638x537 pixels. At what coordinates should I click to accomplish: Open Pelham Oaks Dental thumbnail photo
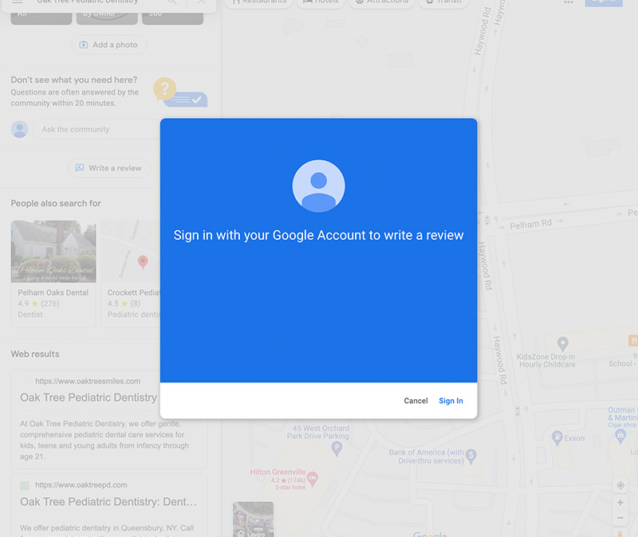pos(53,251)
